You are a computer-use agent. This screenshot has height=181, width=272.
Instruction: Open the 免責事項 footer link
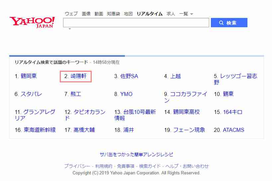pyautogui.click(x=126, y=166)
